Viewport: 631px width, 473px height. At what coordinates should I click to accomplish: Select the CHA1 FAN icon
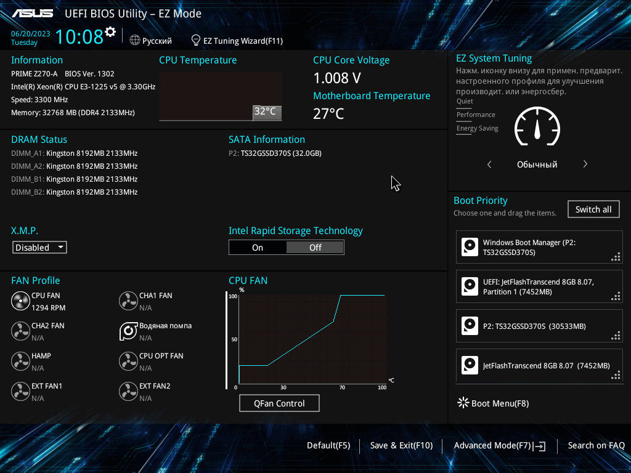point(128,301)
